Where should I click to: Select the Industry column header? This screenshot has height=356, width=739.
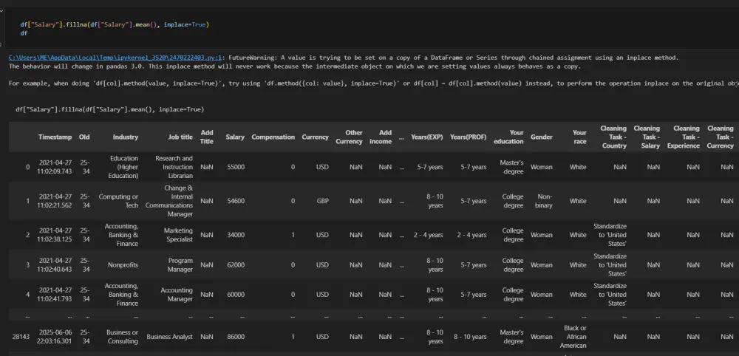point(126,137)
